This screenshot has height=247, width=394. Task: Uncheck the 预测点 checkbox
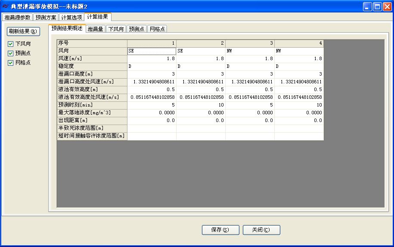pyautogui.click(x=11, y=53)
